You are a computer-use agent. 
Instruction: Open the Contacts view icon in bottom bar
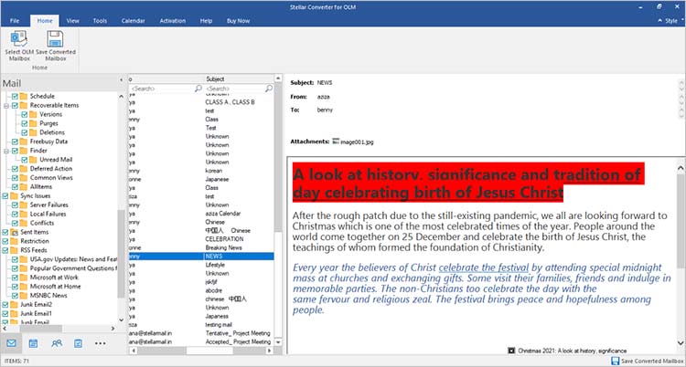point(57,342)
